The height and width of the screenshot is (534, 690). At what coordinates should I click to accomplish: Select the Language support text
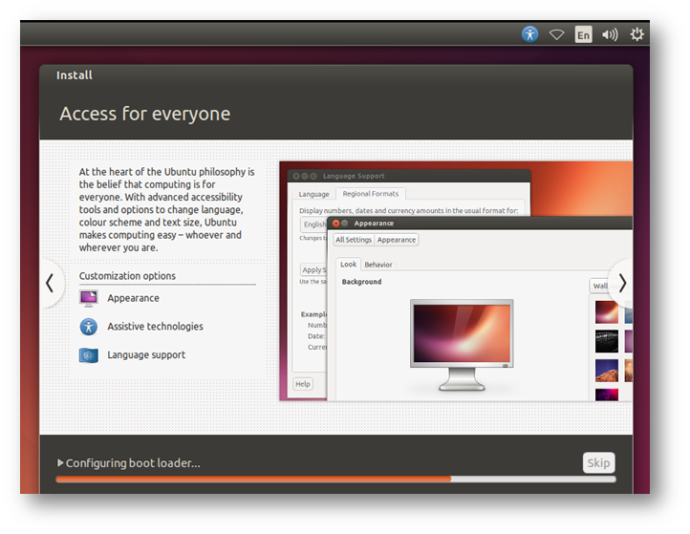pos(146,355)
